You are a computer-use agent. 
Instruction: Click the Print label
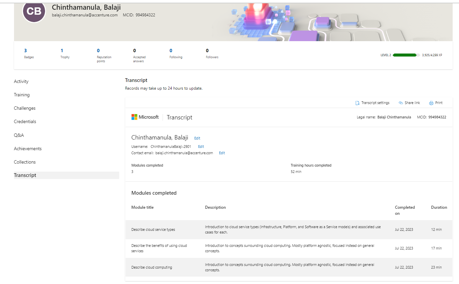(439, 103)
